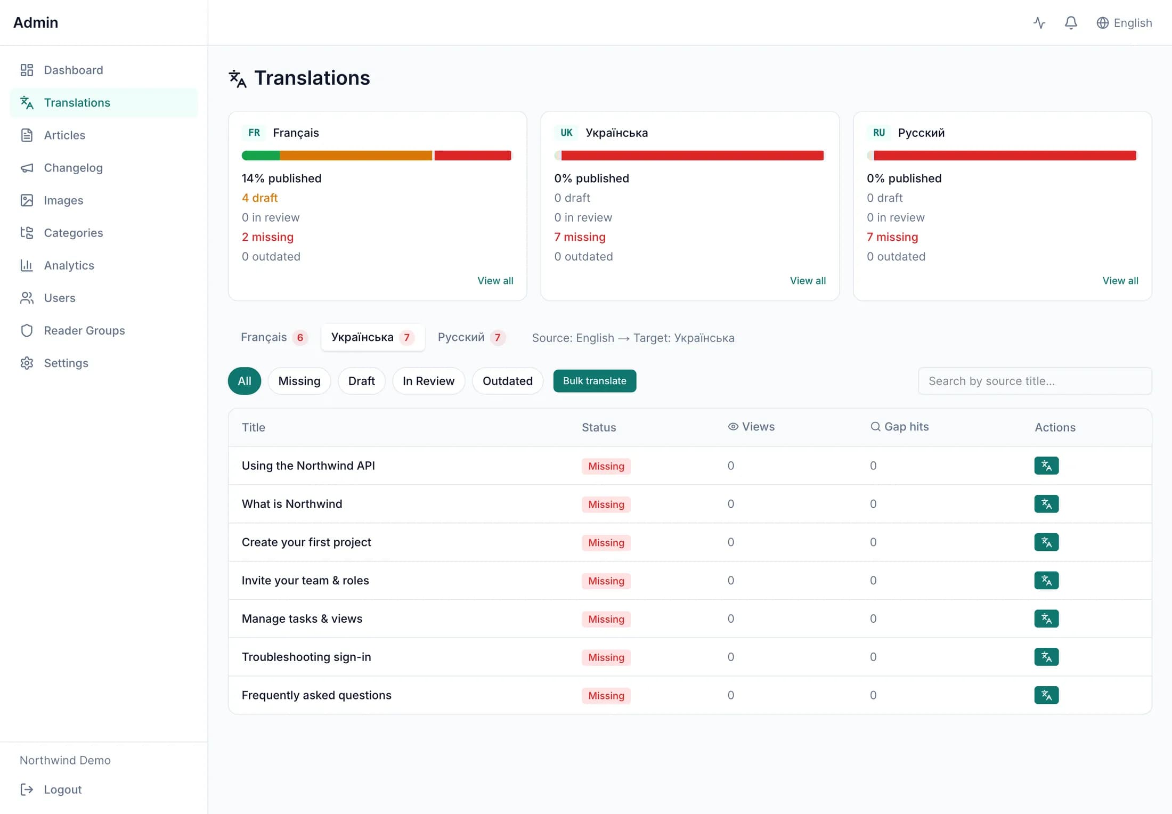The image size is (1172, 814).
Task: Translate the Manage tasks & views article
Action: (x=1046, y=618)
